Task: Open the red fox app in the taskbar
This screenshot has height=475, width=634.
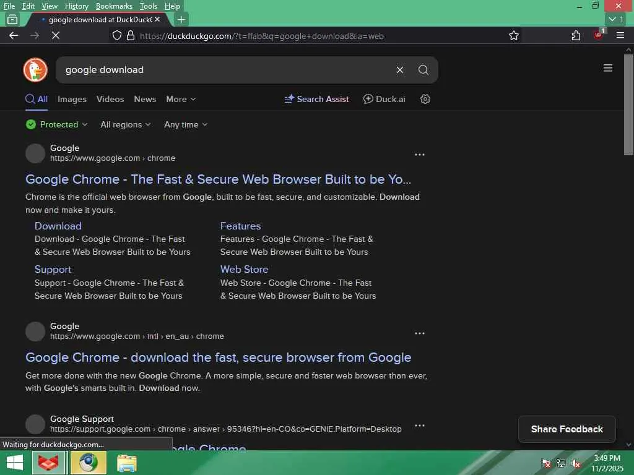Action: (48, 463)
